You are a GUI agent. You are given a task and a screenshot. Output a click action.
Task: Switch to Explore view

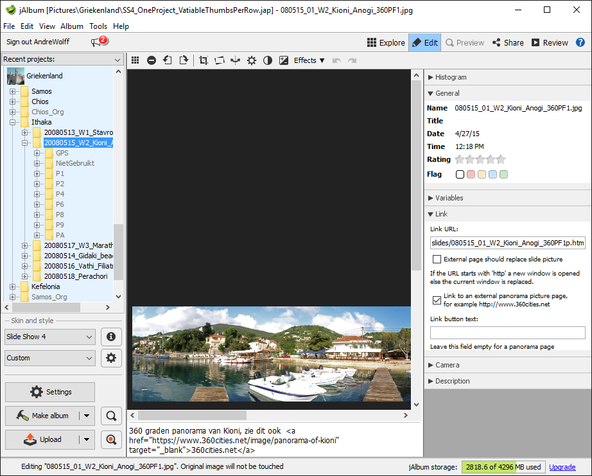(x=386, y=42)
